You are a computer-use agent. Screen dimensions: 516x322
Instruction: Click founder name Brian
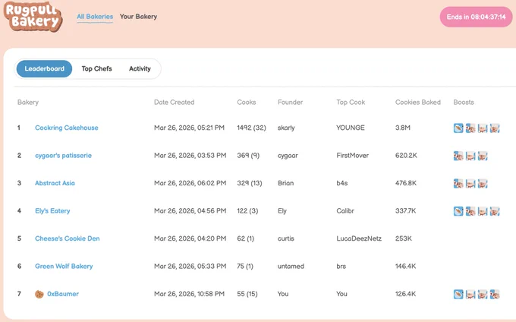[x=285, y=183]
